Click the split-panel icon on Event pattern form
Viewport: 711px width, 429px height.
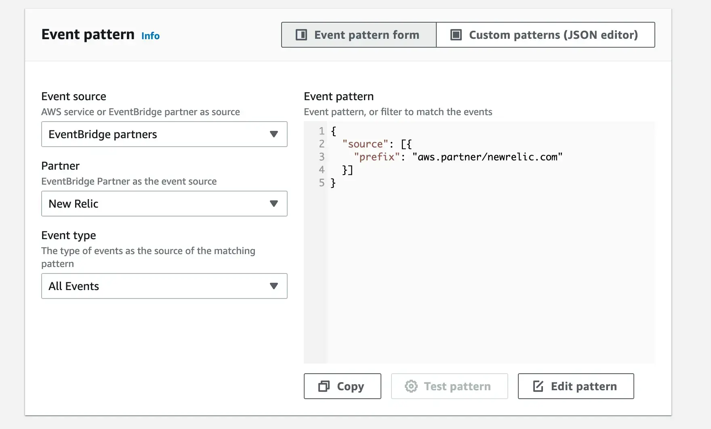click(301, 35)
